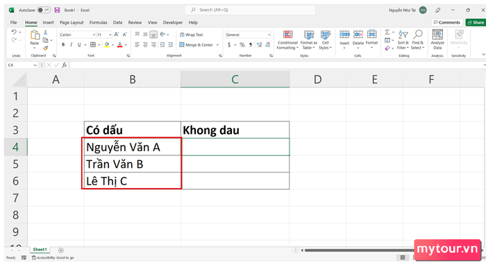Screen dimensions: 486x267
Task: Open the Delete cells button
Action: pyautogui.click(x=358, y=40)
